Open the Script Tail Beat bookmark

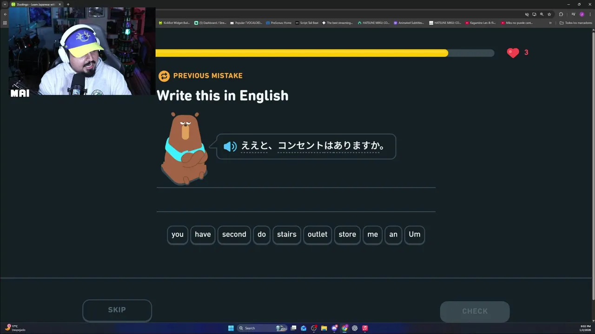[x=307, y=23]
